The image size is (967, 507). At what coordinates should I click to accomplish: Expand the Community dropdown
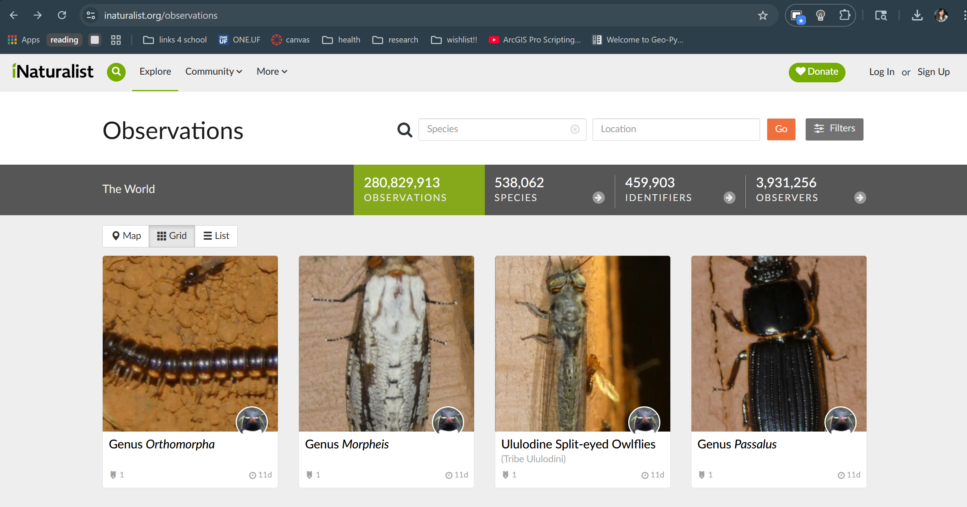(213, 72)
